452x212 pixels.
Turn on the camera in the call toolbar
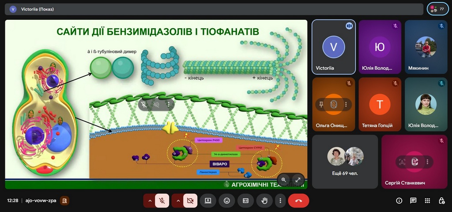pyautogui.click(x=190, y=201)
